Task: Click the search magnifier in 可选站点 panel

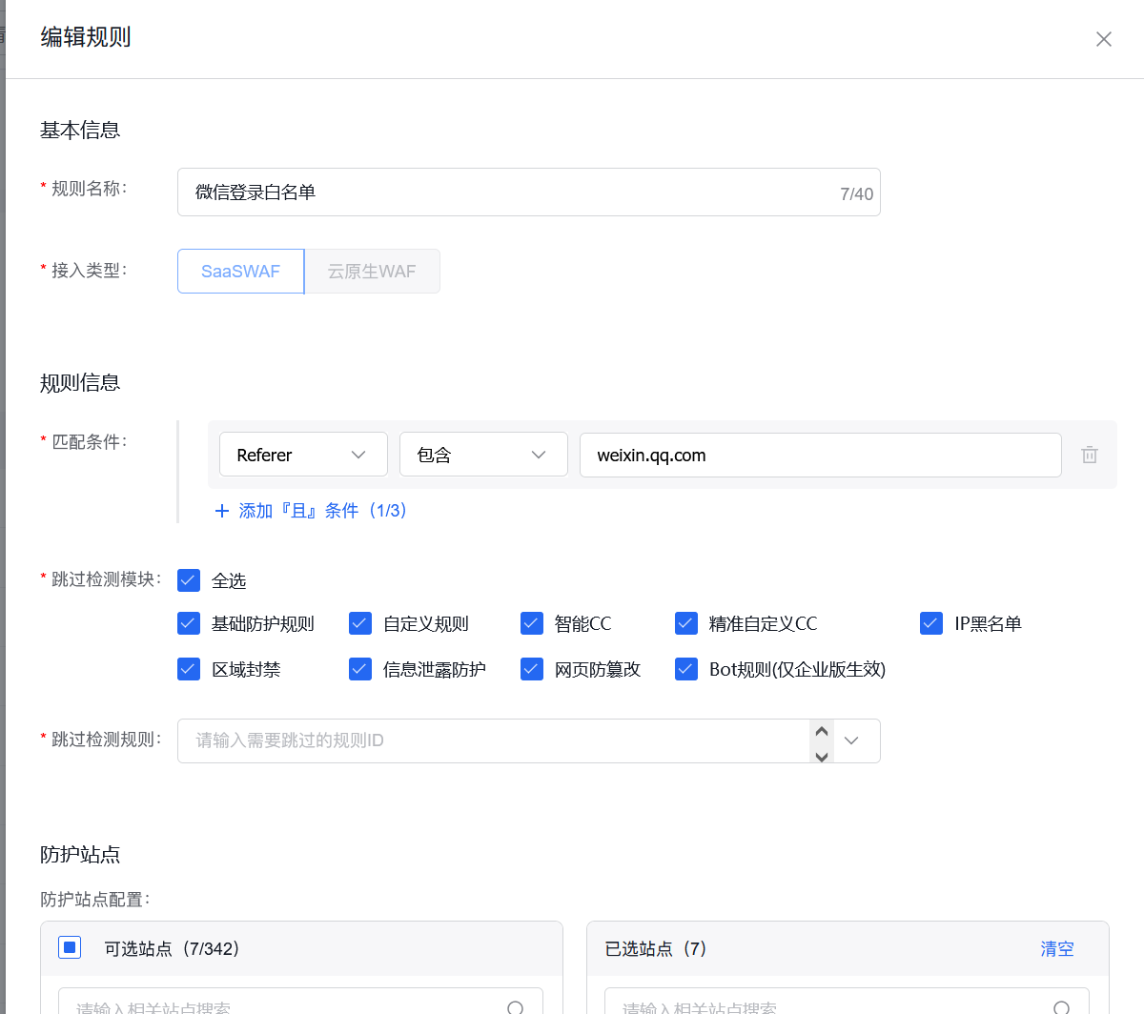Action: (x=516, y=1007)
